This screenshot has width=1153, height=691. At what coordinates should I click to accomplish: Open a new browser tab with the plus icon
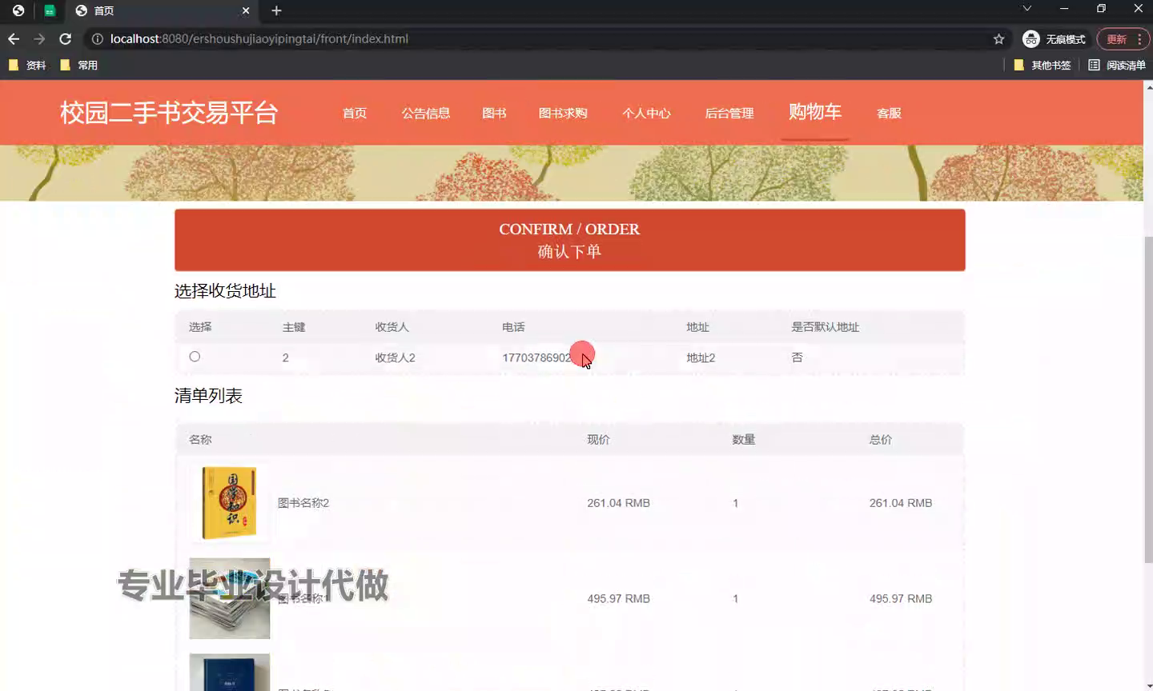coord(276,10)
